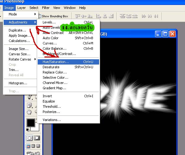
Task: Click the Align Horizontal Centers icon
Action: [105, 16]
